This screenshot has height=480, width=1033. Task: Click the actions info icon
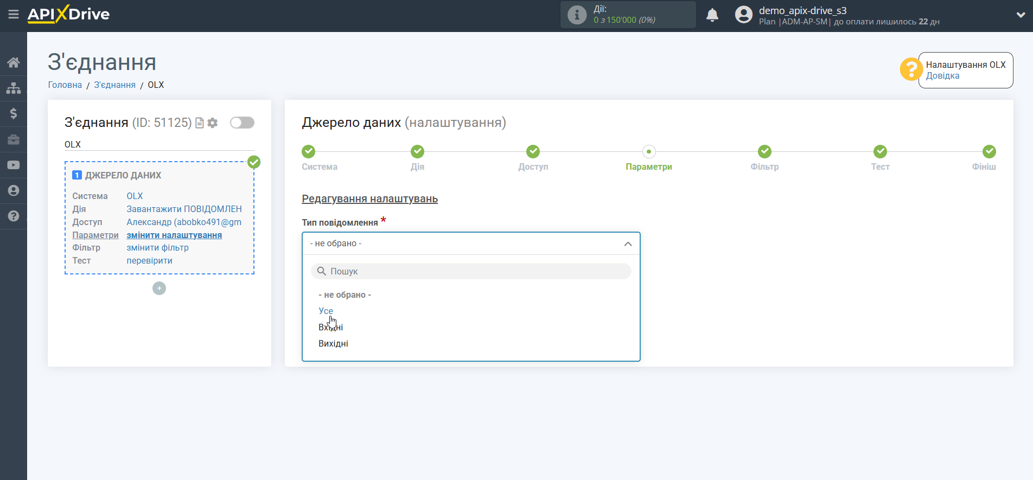click(x=577, y=15)
